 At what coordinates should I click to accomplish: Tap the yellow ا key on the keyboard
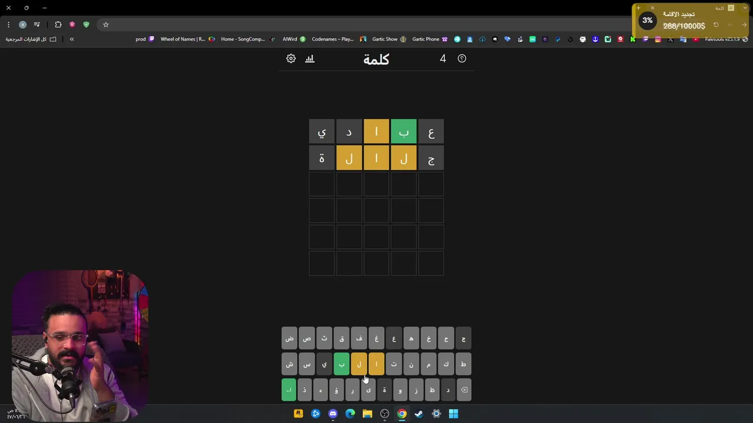tap(376, 364)
